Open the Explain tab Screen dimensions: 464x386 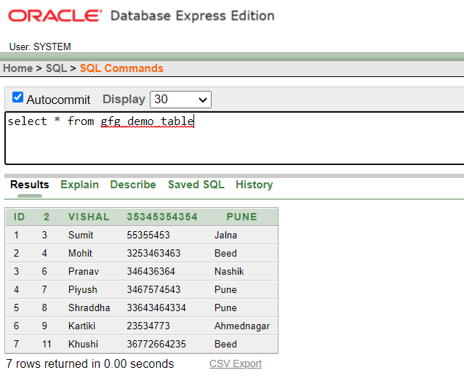(79, 185)
